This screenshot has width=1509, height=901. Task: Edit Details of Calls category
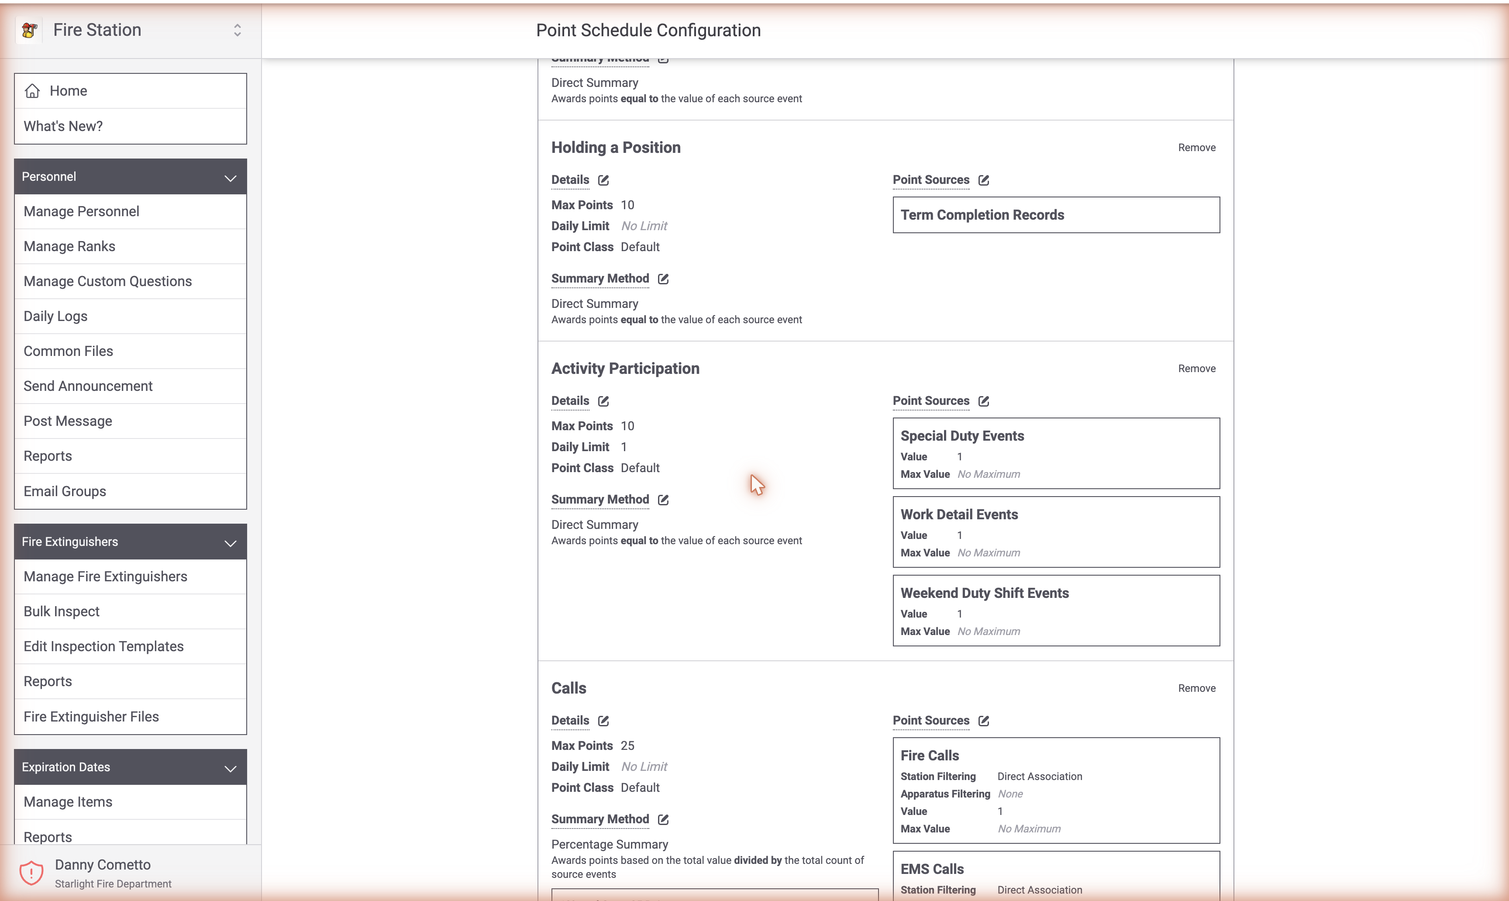[603, 721]
